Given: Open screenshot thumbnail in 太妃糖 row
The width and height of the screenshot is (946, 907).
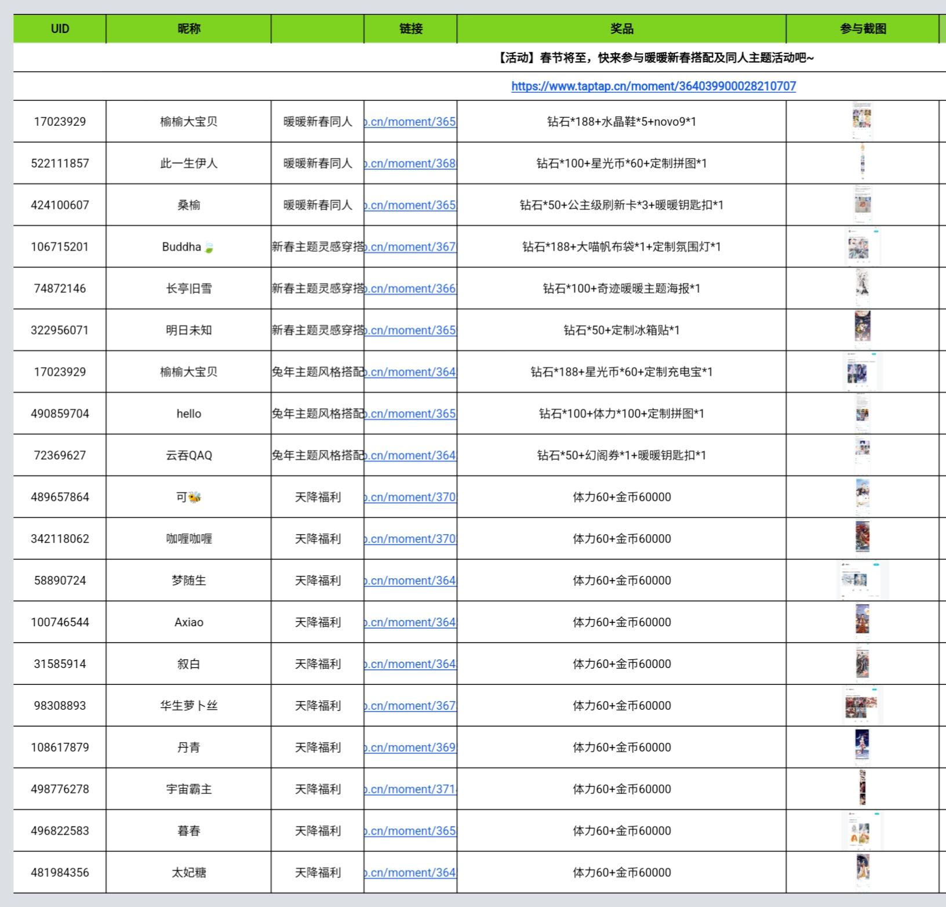Looking at the screenshot, I should point(863,873).
